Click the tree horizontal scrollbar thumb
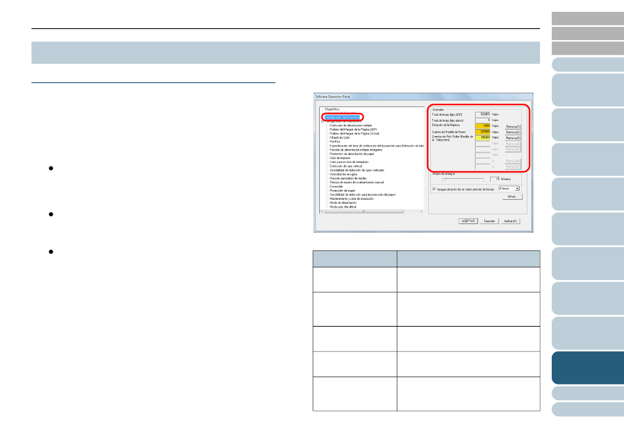Screen dimensions: 624x441 (x=364, y=212)
